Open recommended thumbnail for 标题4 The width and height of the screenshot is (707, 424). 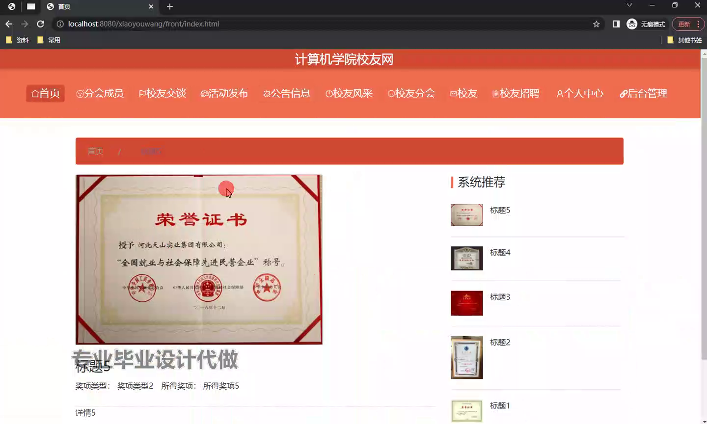coord(466,258)
